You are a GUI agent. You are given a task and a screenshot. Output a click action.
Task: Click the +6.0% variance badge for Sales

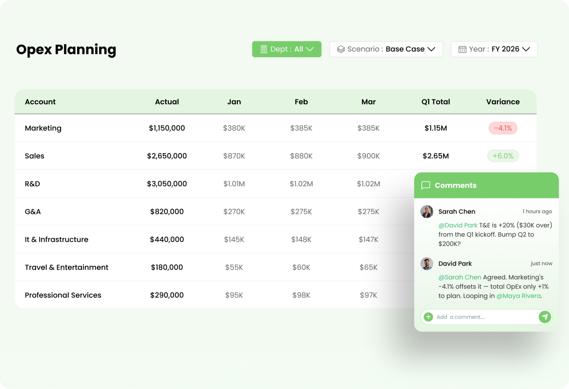[503, 156]
